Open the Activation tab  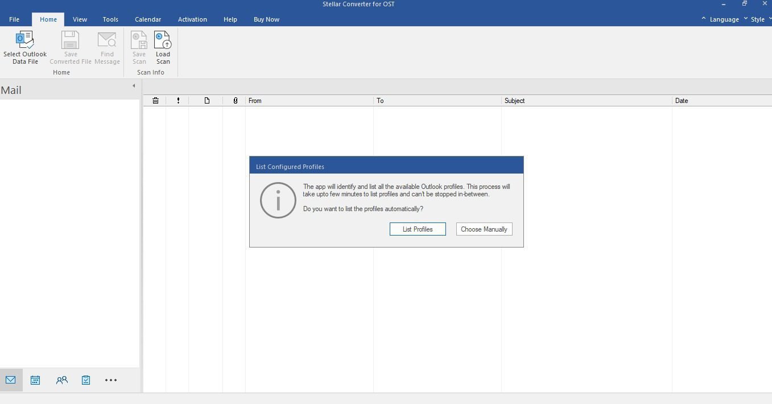pyautogui.click(x=192, y=19)
